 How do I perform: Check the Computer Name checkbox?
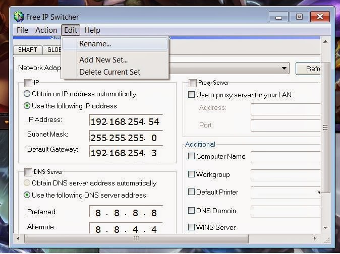(191, 156)
